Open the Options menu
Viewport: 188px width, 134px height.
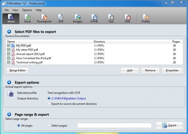[x=27, y=10]
